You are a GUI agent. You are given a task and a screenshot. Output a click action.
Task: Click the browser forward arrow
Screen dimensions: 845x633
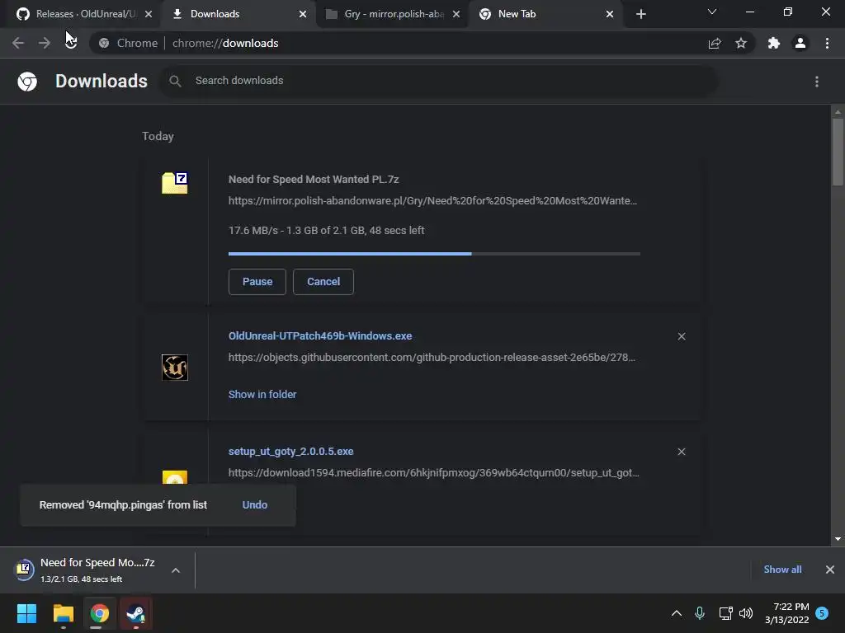pyautogui.click(x=45, y=43)
